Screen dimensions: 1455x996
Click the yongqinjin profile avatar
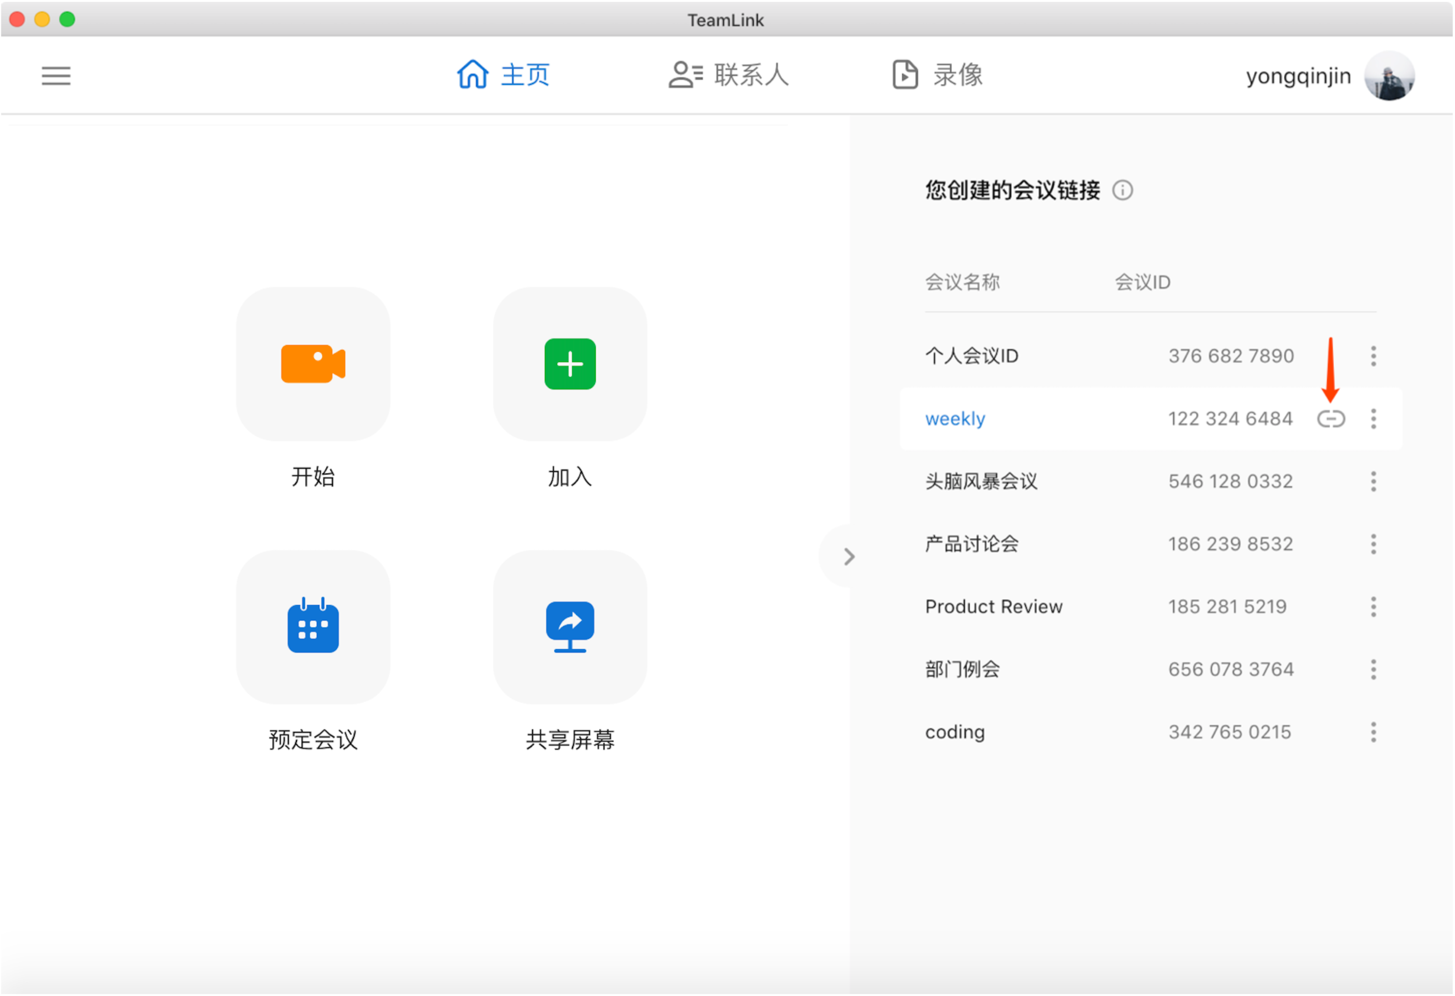pos(1389,76)
